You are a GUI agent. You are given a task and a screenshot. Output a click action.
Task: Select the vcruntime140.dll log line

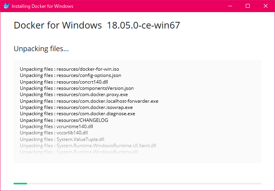pyautogui.click(x=56, y=127)
